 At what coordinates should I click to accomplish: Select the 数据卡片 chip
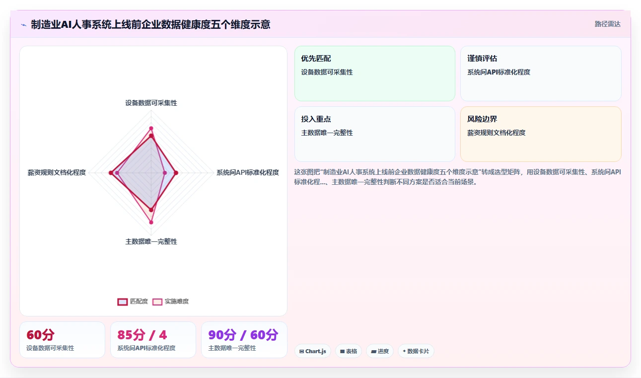tap(416, 351)
